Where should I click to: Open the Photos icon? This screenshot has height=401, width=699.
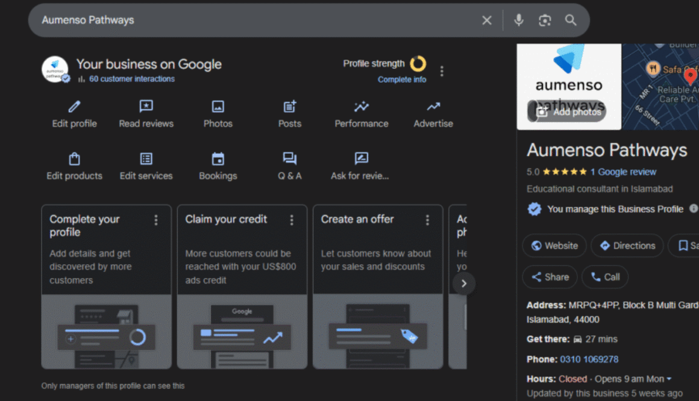(x=218, y=107)
